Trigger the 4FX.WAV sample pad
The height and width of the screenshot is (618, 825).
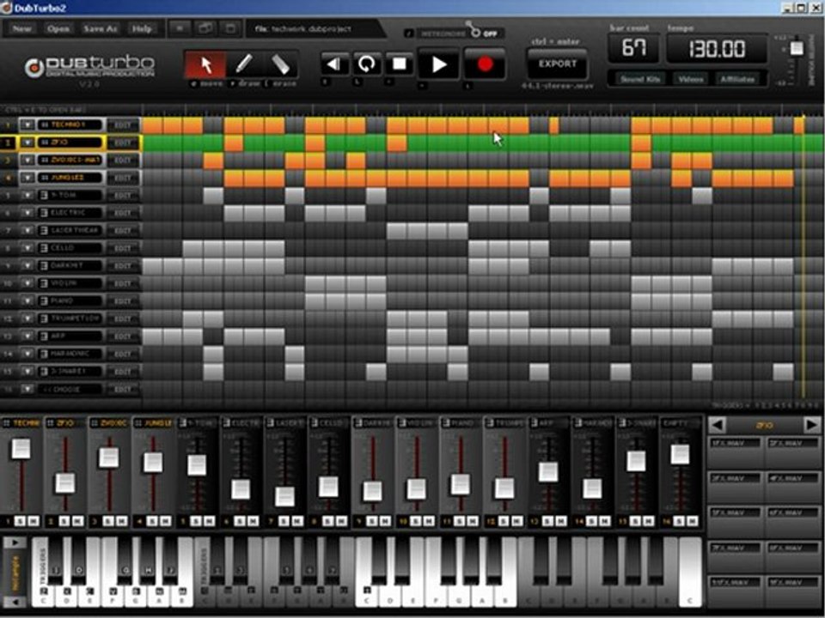pyautogui.click(x=791, y=488)
